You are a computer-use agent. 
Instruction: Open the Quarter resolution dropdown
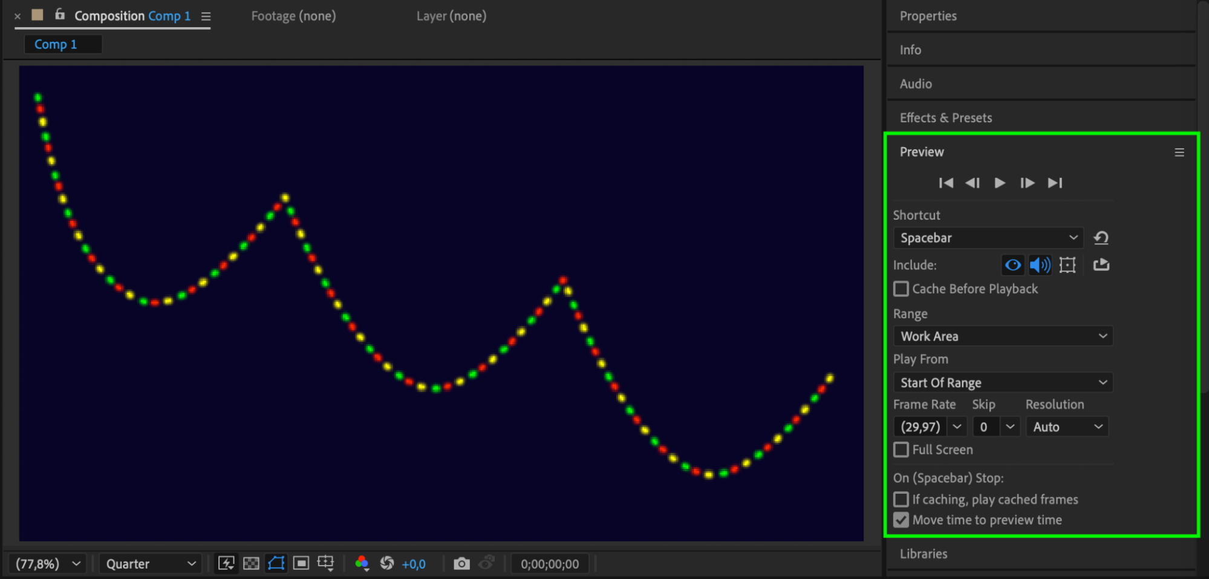(150, 564)
